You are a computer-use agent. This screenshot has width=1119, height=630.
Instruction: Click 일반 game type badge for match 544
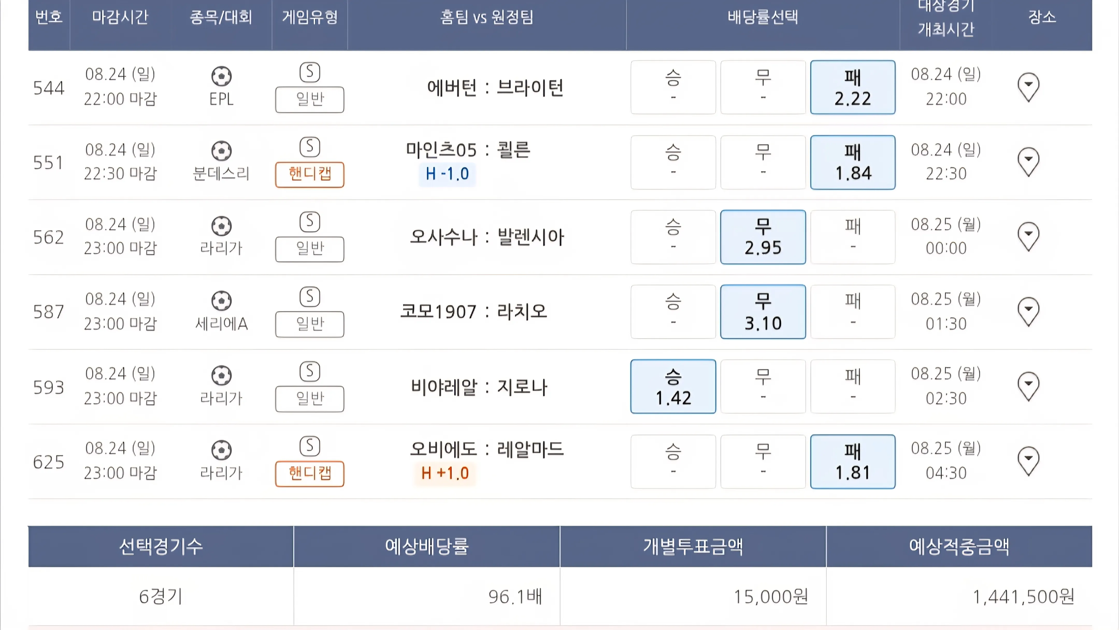click(310, 99)
